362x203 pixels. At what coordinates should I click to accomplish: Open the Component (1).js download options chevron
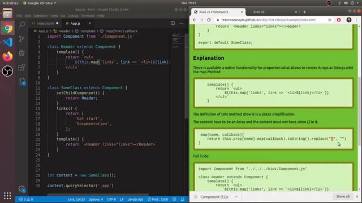point(236,197)
